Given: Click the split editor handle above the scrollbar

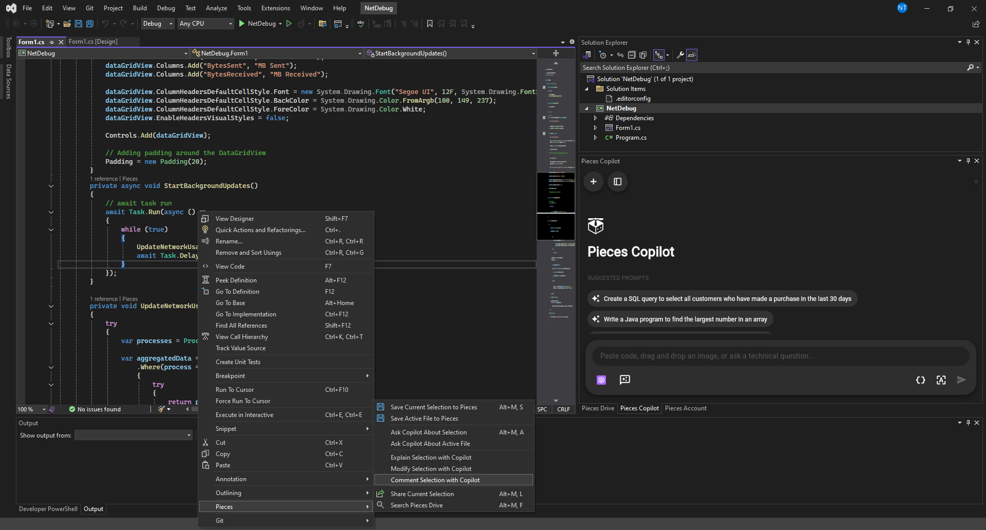Looking at the screenshot, I should [x=556, y=53].
